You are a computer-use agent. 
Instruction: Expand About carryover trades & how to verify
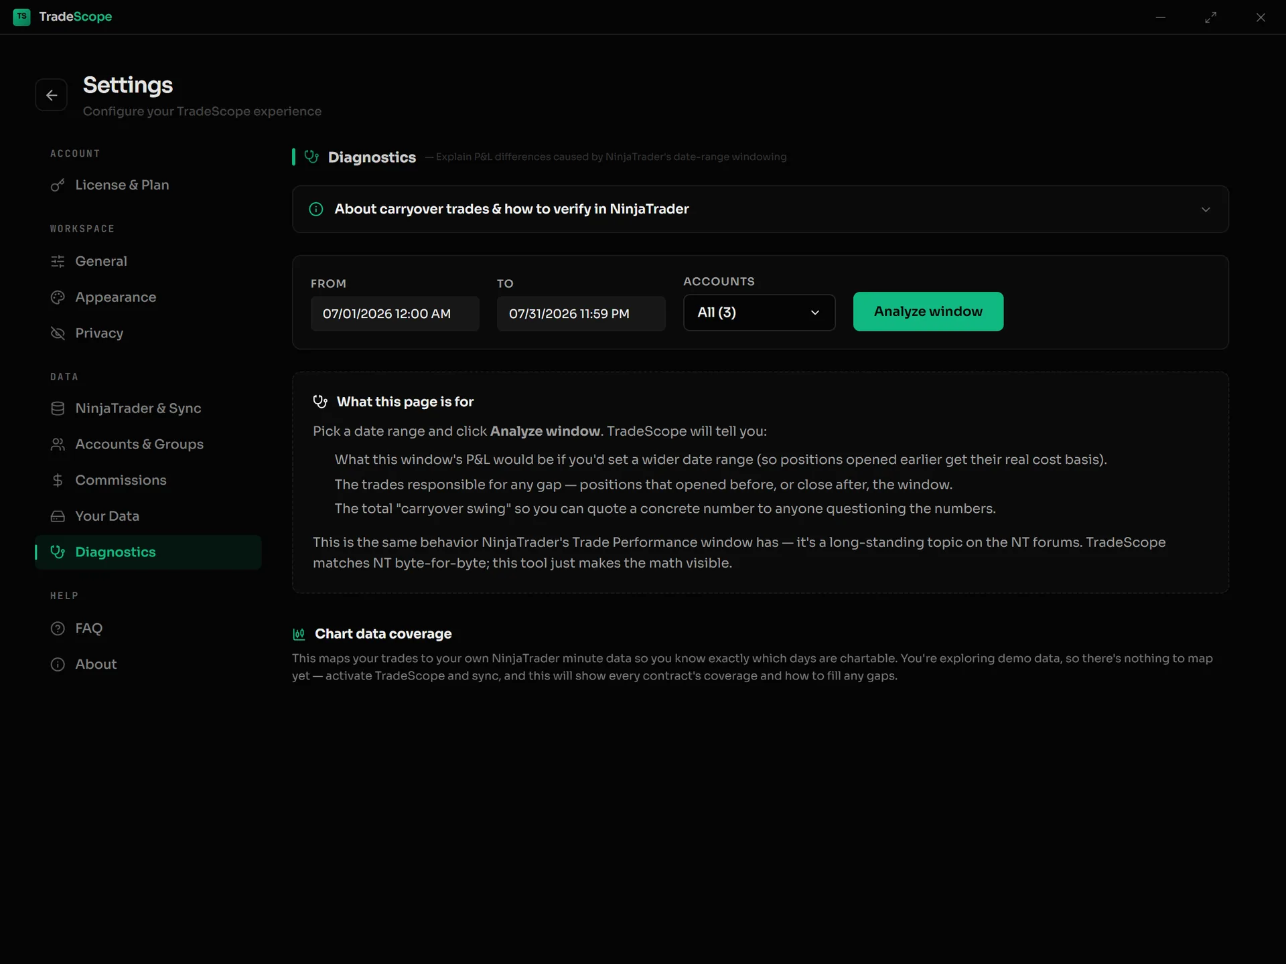pos(760,210)
